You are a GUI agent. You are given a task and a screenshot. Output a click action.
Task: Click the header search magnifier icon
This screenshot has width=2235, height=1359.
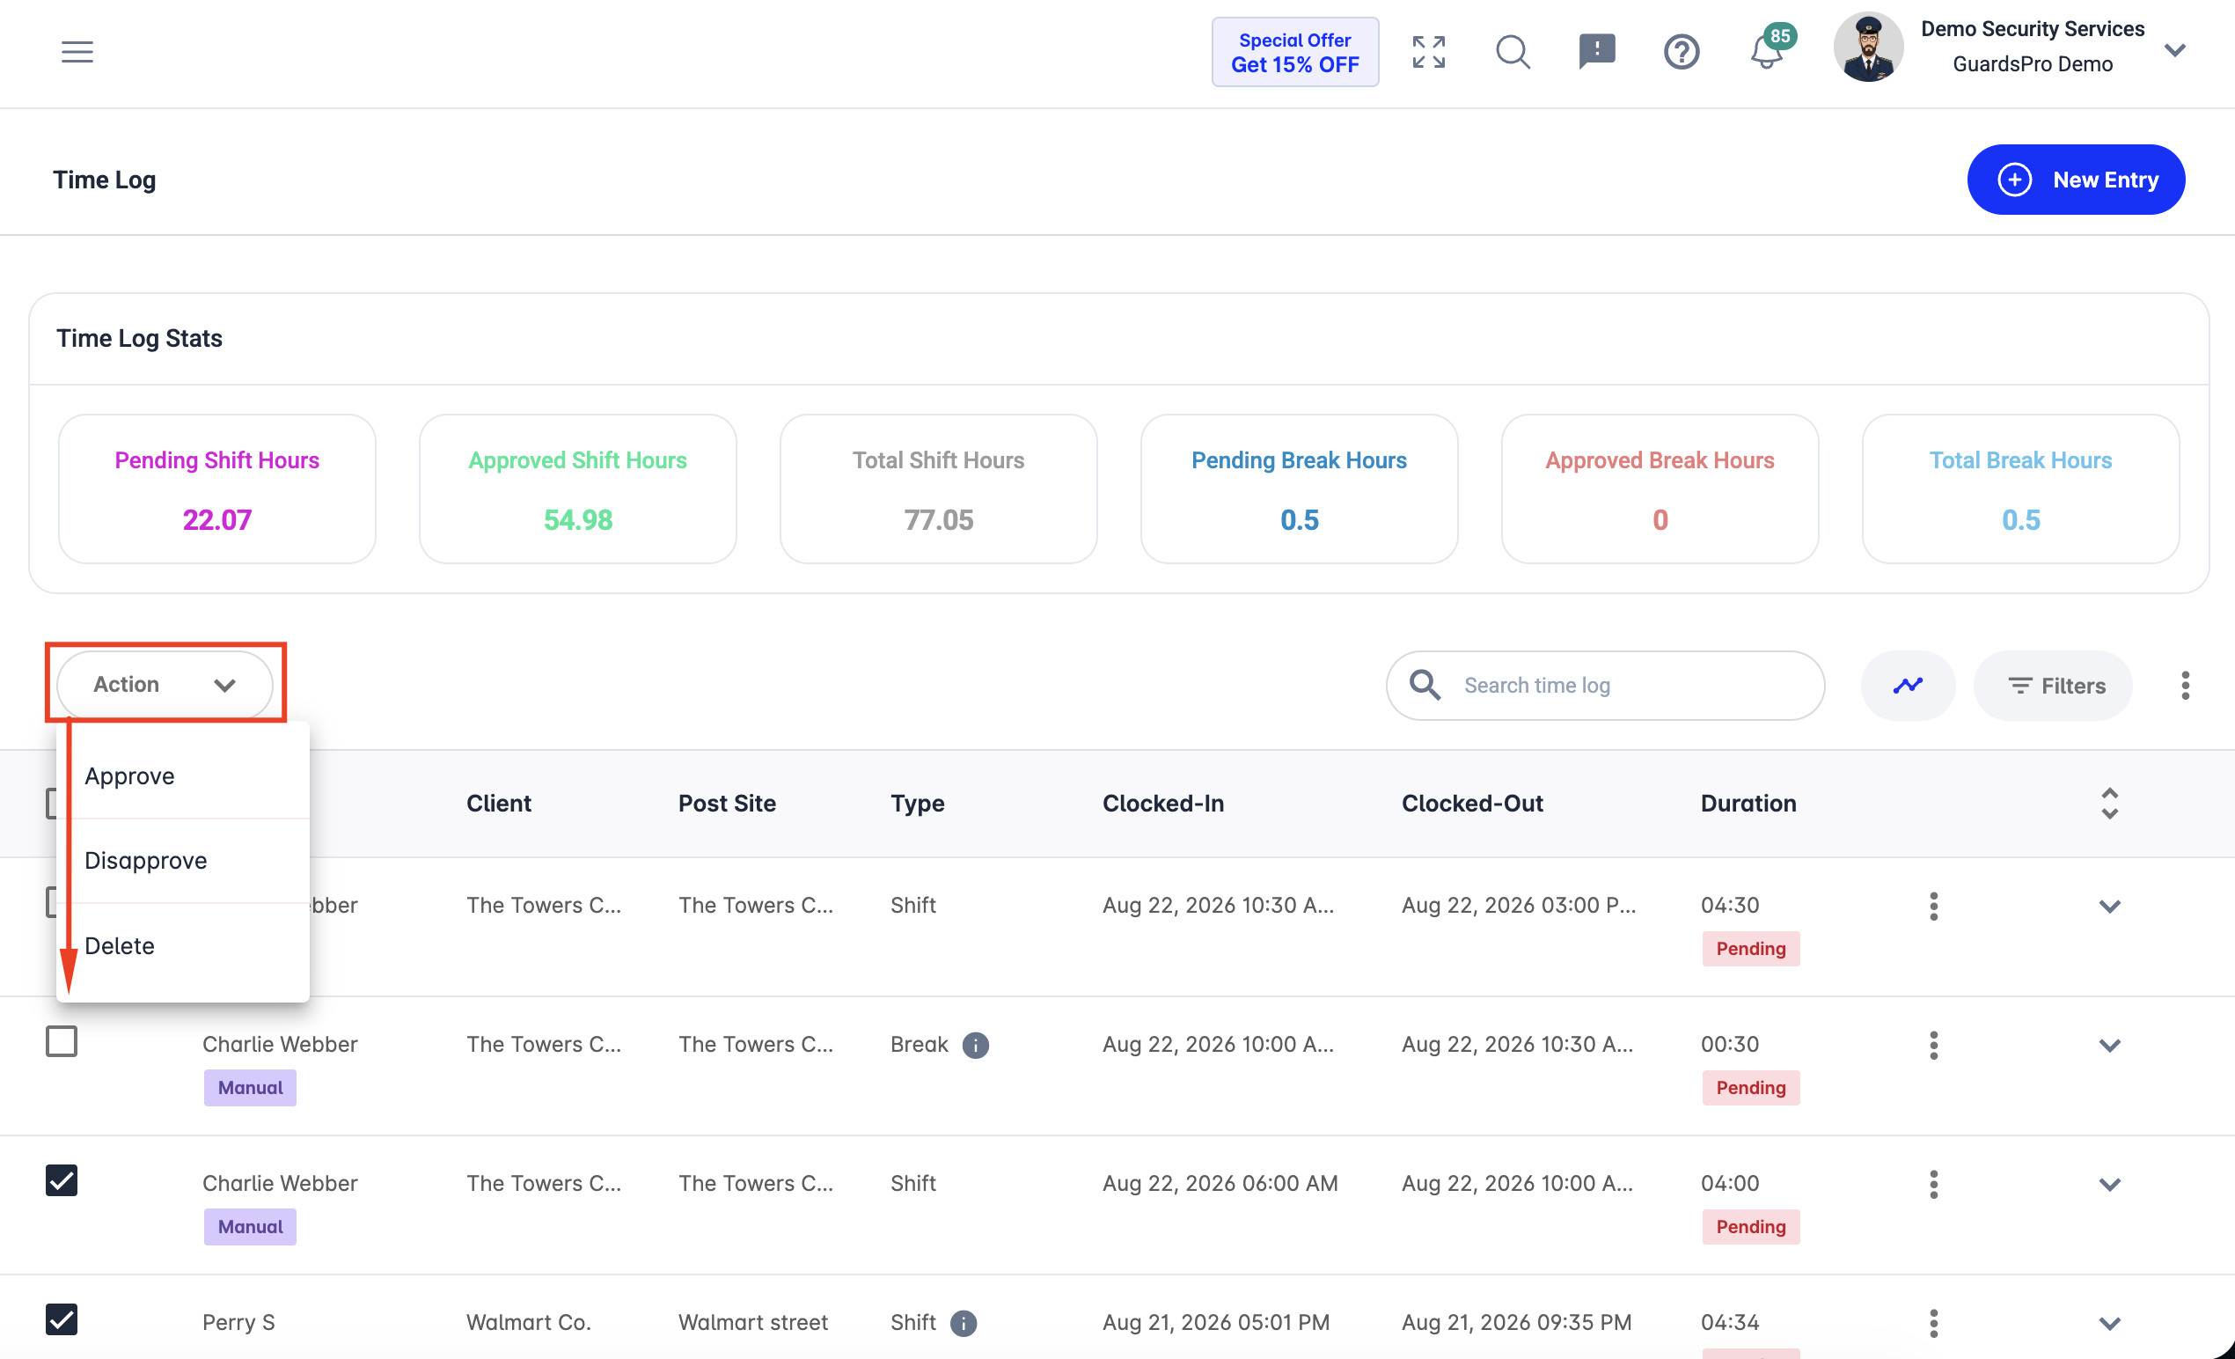pos(1512,52)
